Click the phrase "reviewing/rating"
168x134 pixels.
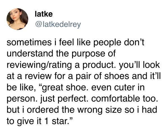pyautogui.click(x=39, y=65)
